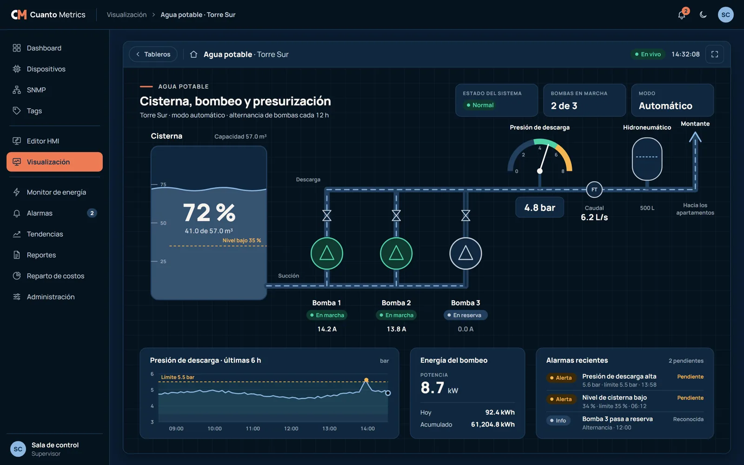This screenshot has height=465, width=744.
Task: Select the Bomba 1 pump symbol
Action: [x=327, y=253]
